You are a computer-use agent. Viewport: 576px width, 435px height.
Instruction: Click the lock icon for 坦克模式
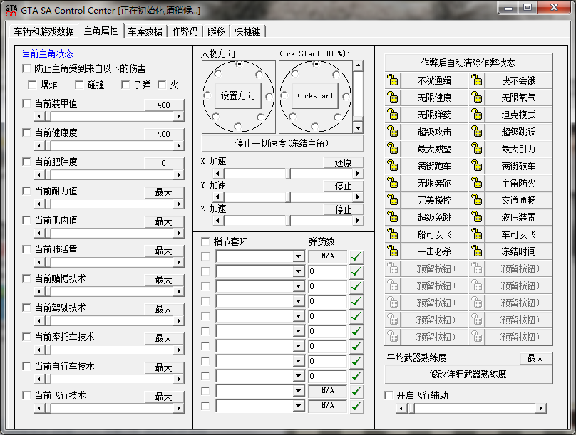coord(477,115)
